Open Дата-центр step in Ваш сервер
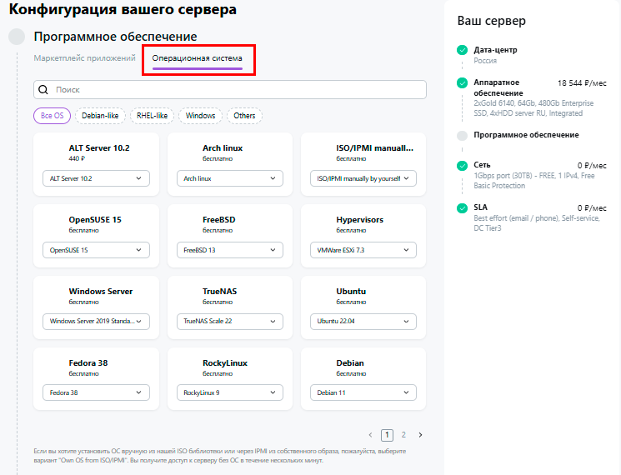621x475 pixels. (x=495, y=50)
